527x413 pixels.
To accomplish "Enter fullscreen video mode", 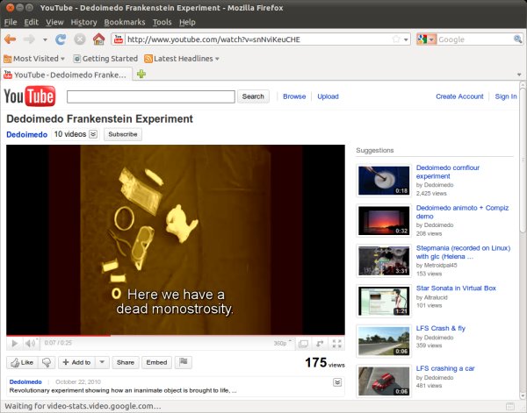I will 336,344.
